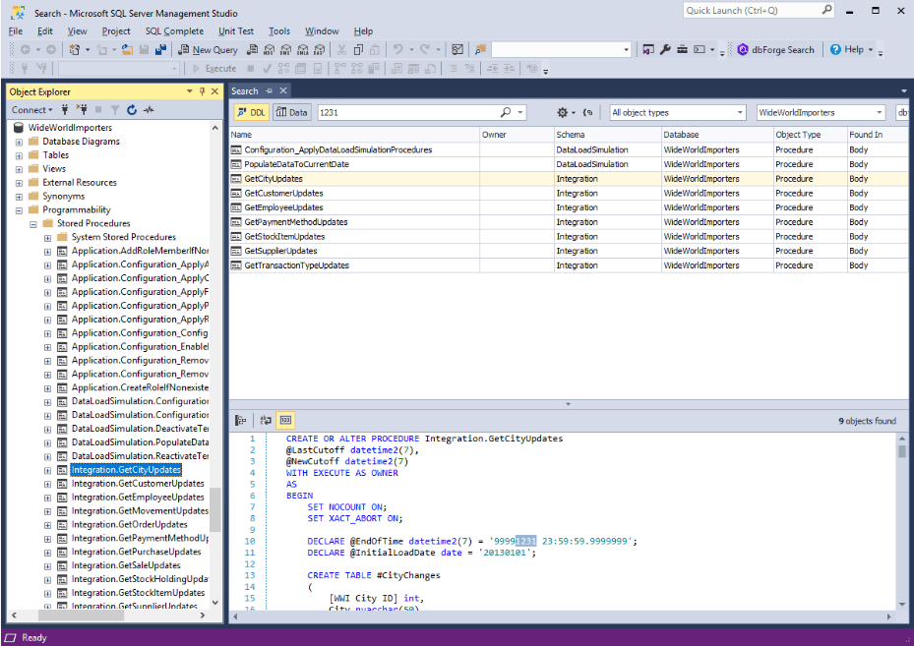Open the Connect dropdown in Object Explorer
Image resolution: width=914 pixels, height=646 pixels.
(x=31, y=109)
